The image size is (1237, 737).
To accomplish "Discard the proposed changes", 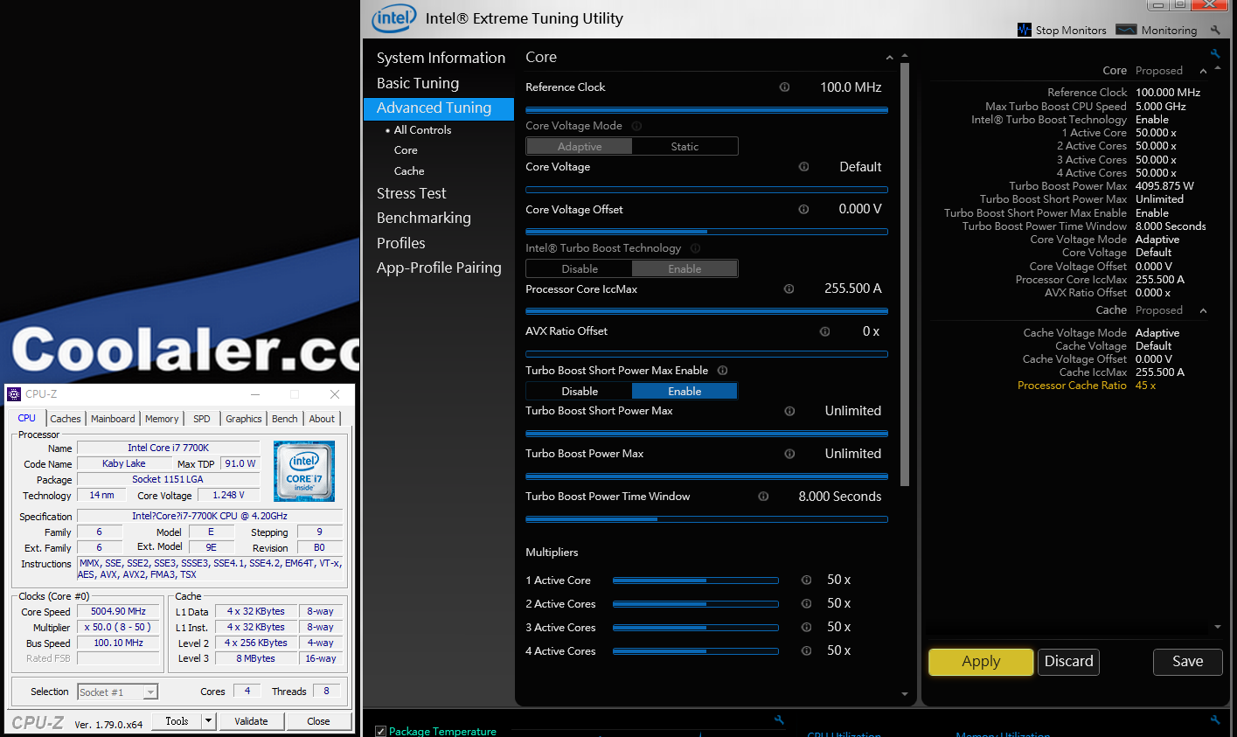I will pos(1068,662).
